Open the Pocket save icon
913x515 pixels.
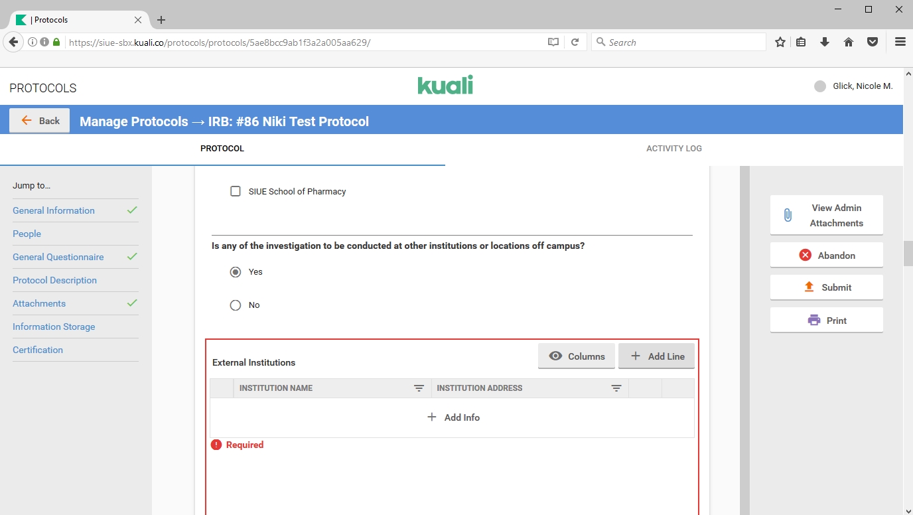(x=873, y=42)
